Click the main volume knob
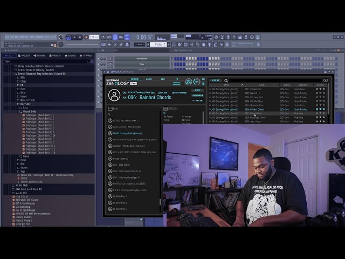345x259 pixels. click(61, 37)
